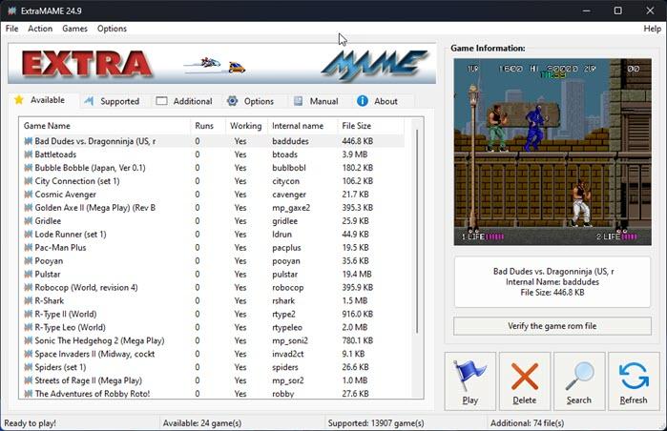Viewport: 667px width, 431px height.
Task: Click the MAME icon beside Bubble Bobble
Action: [28, 168]
